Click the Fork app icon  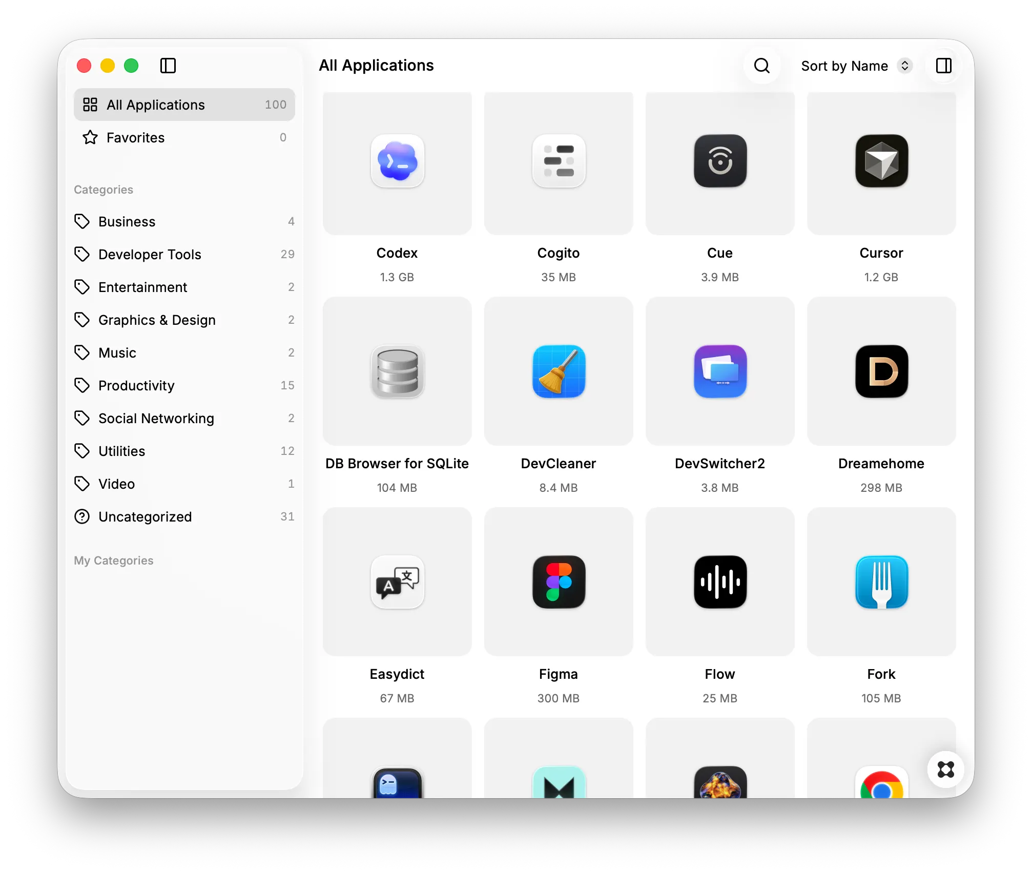(x=881, y=582)
